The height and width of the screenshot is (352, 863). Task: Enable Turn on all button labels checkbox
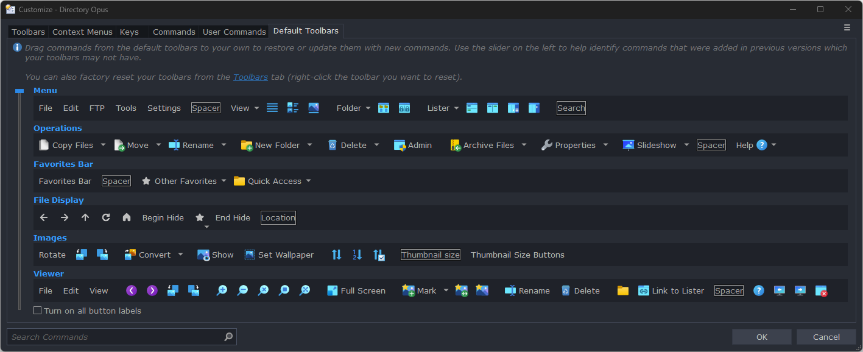point(38,311)
